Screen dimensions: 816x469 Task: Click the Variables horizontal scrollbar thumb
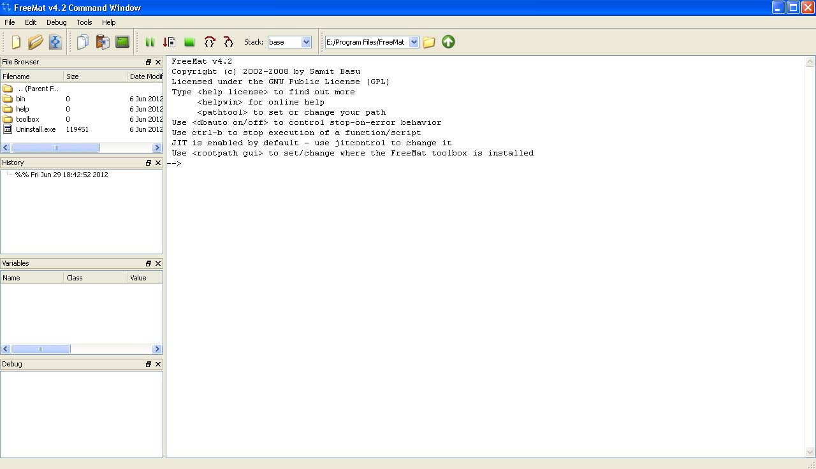[x=41, y=349]
